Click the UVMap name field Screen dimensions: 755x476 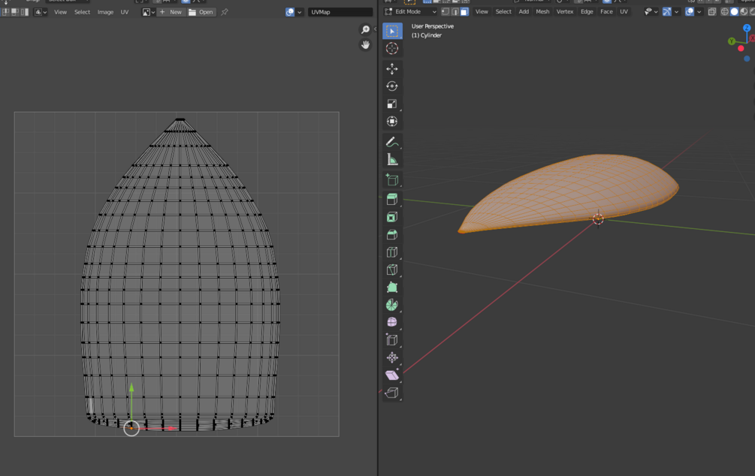[x=340, y=12]
